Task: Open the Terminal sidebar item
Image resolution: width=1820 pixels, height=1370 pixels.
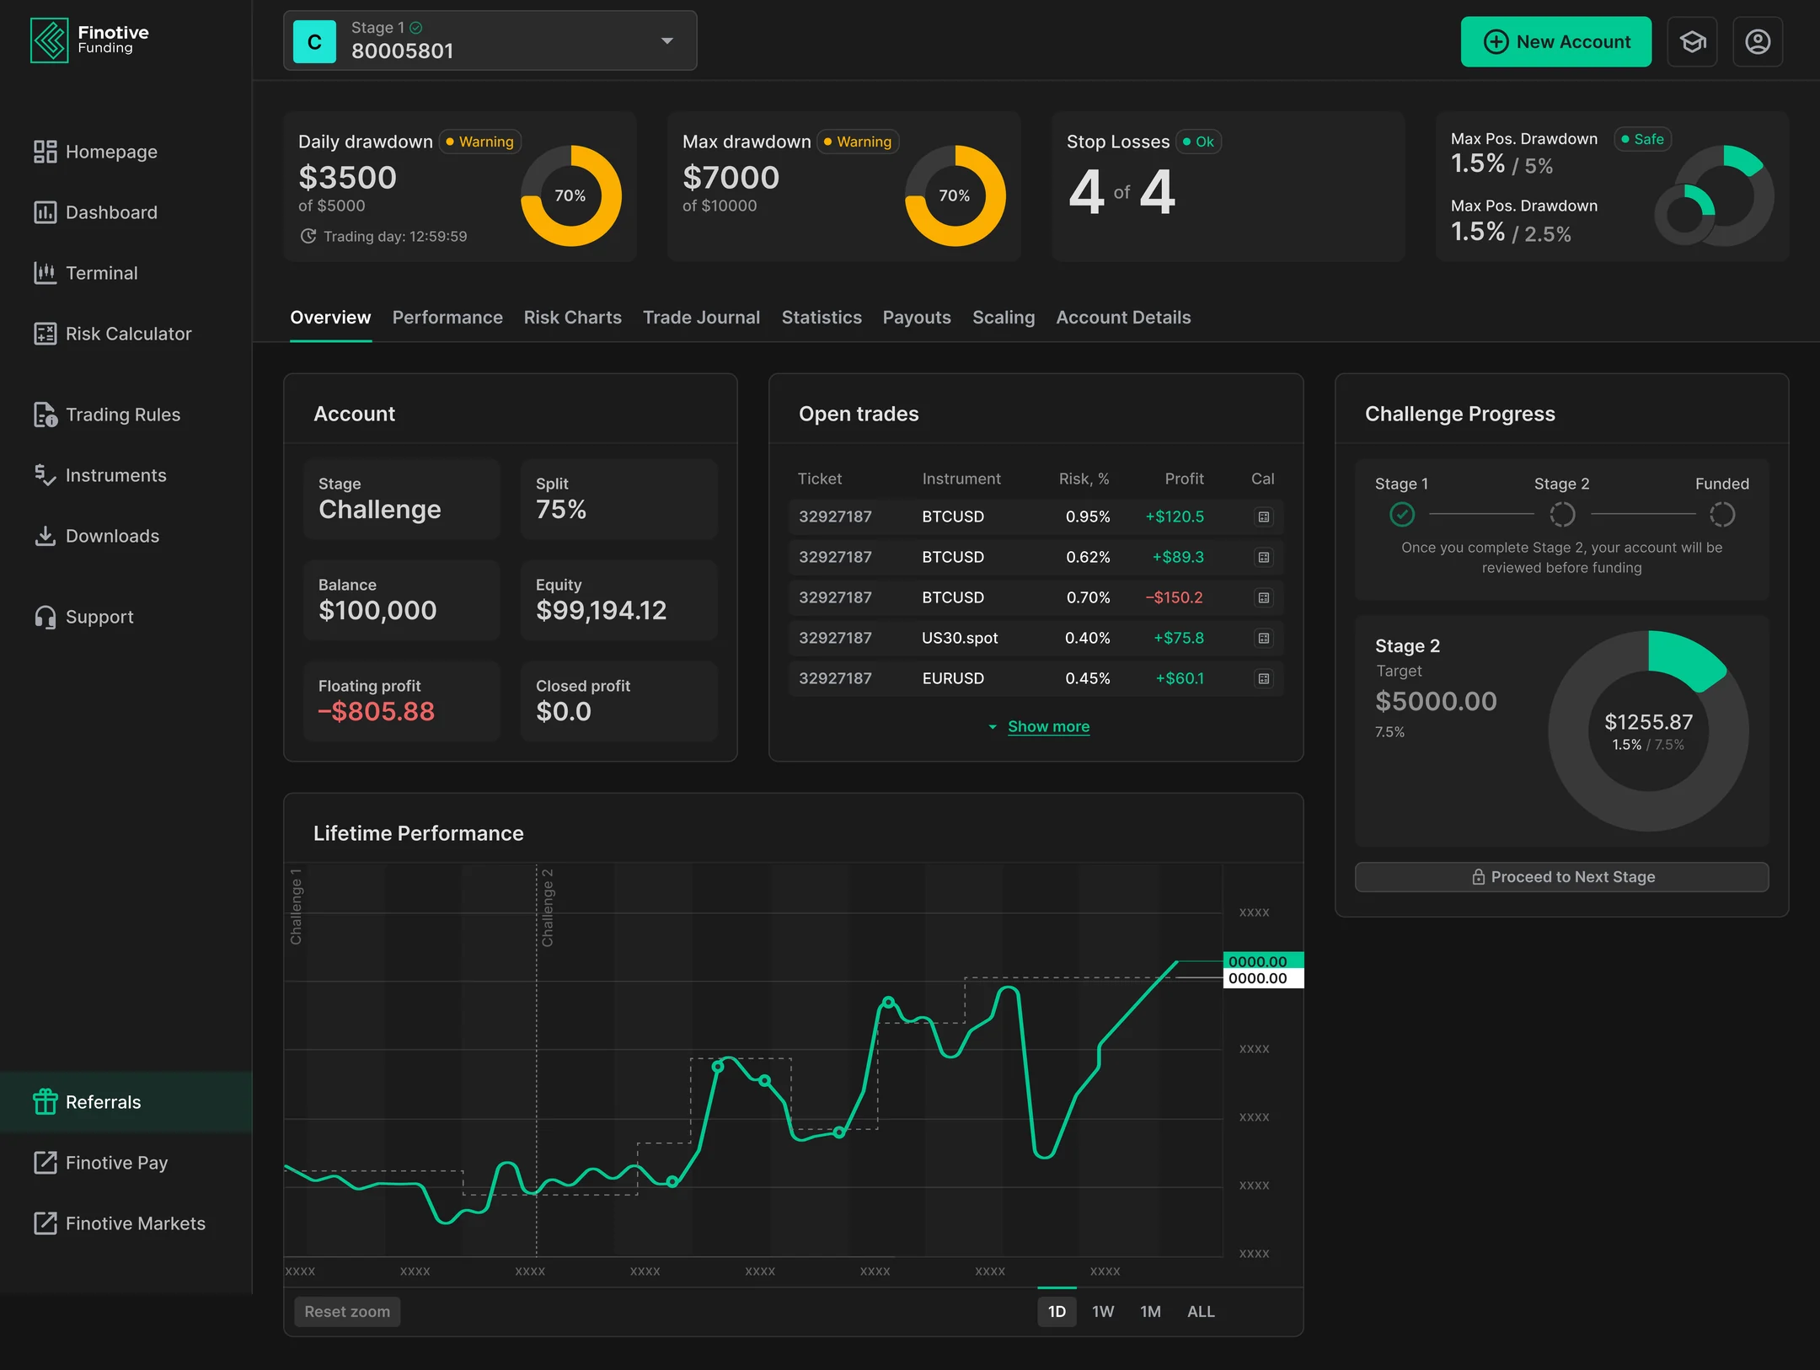Action: [x=85, y=273]
